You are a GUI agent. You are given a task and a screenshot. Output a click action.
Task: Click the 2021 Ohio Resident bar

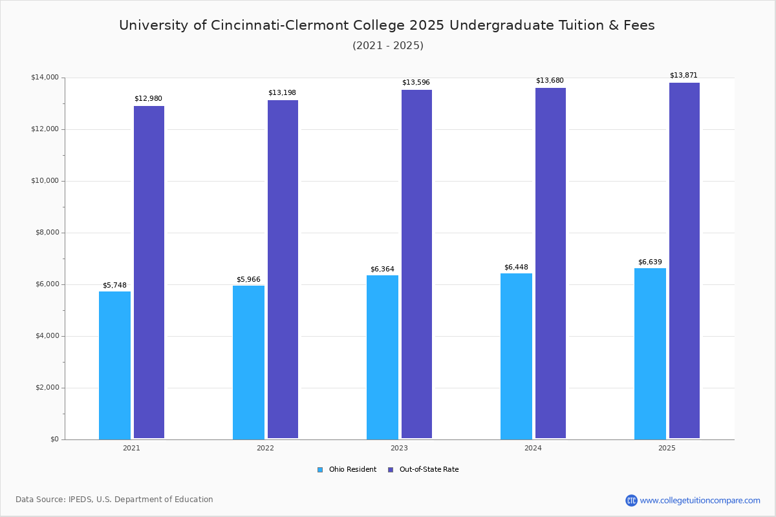[114, 365]
